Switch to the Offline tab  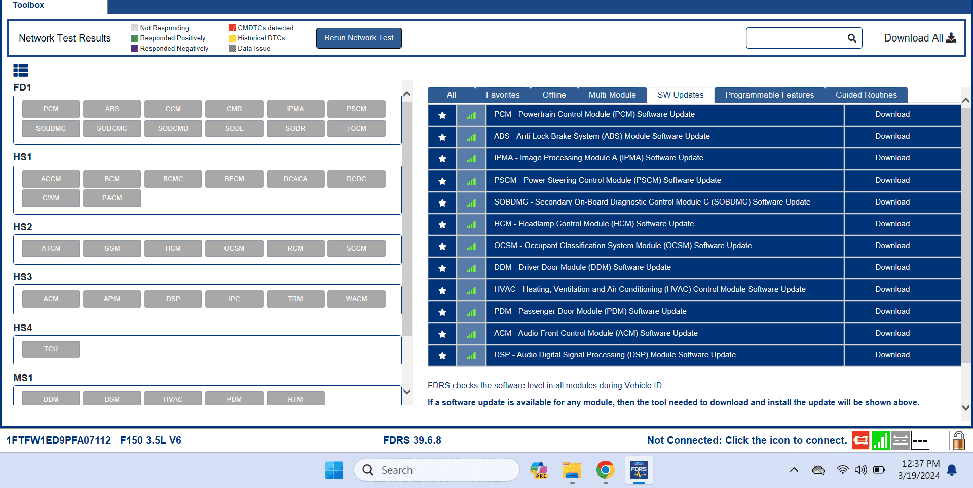point(554,95)
